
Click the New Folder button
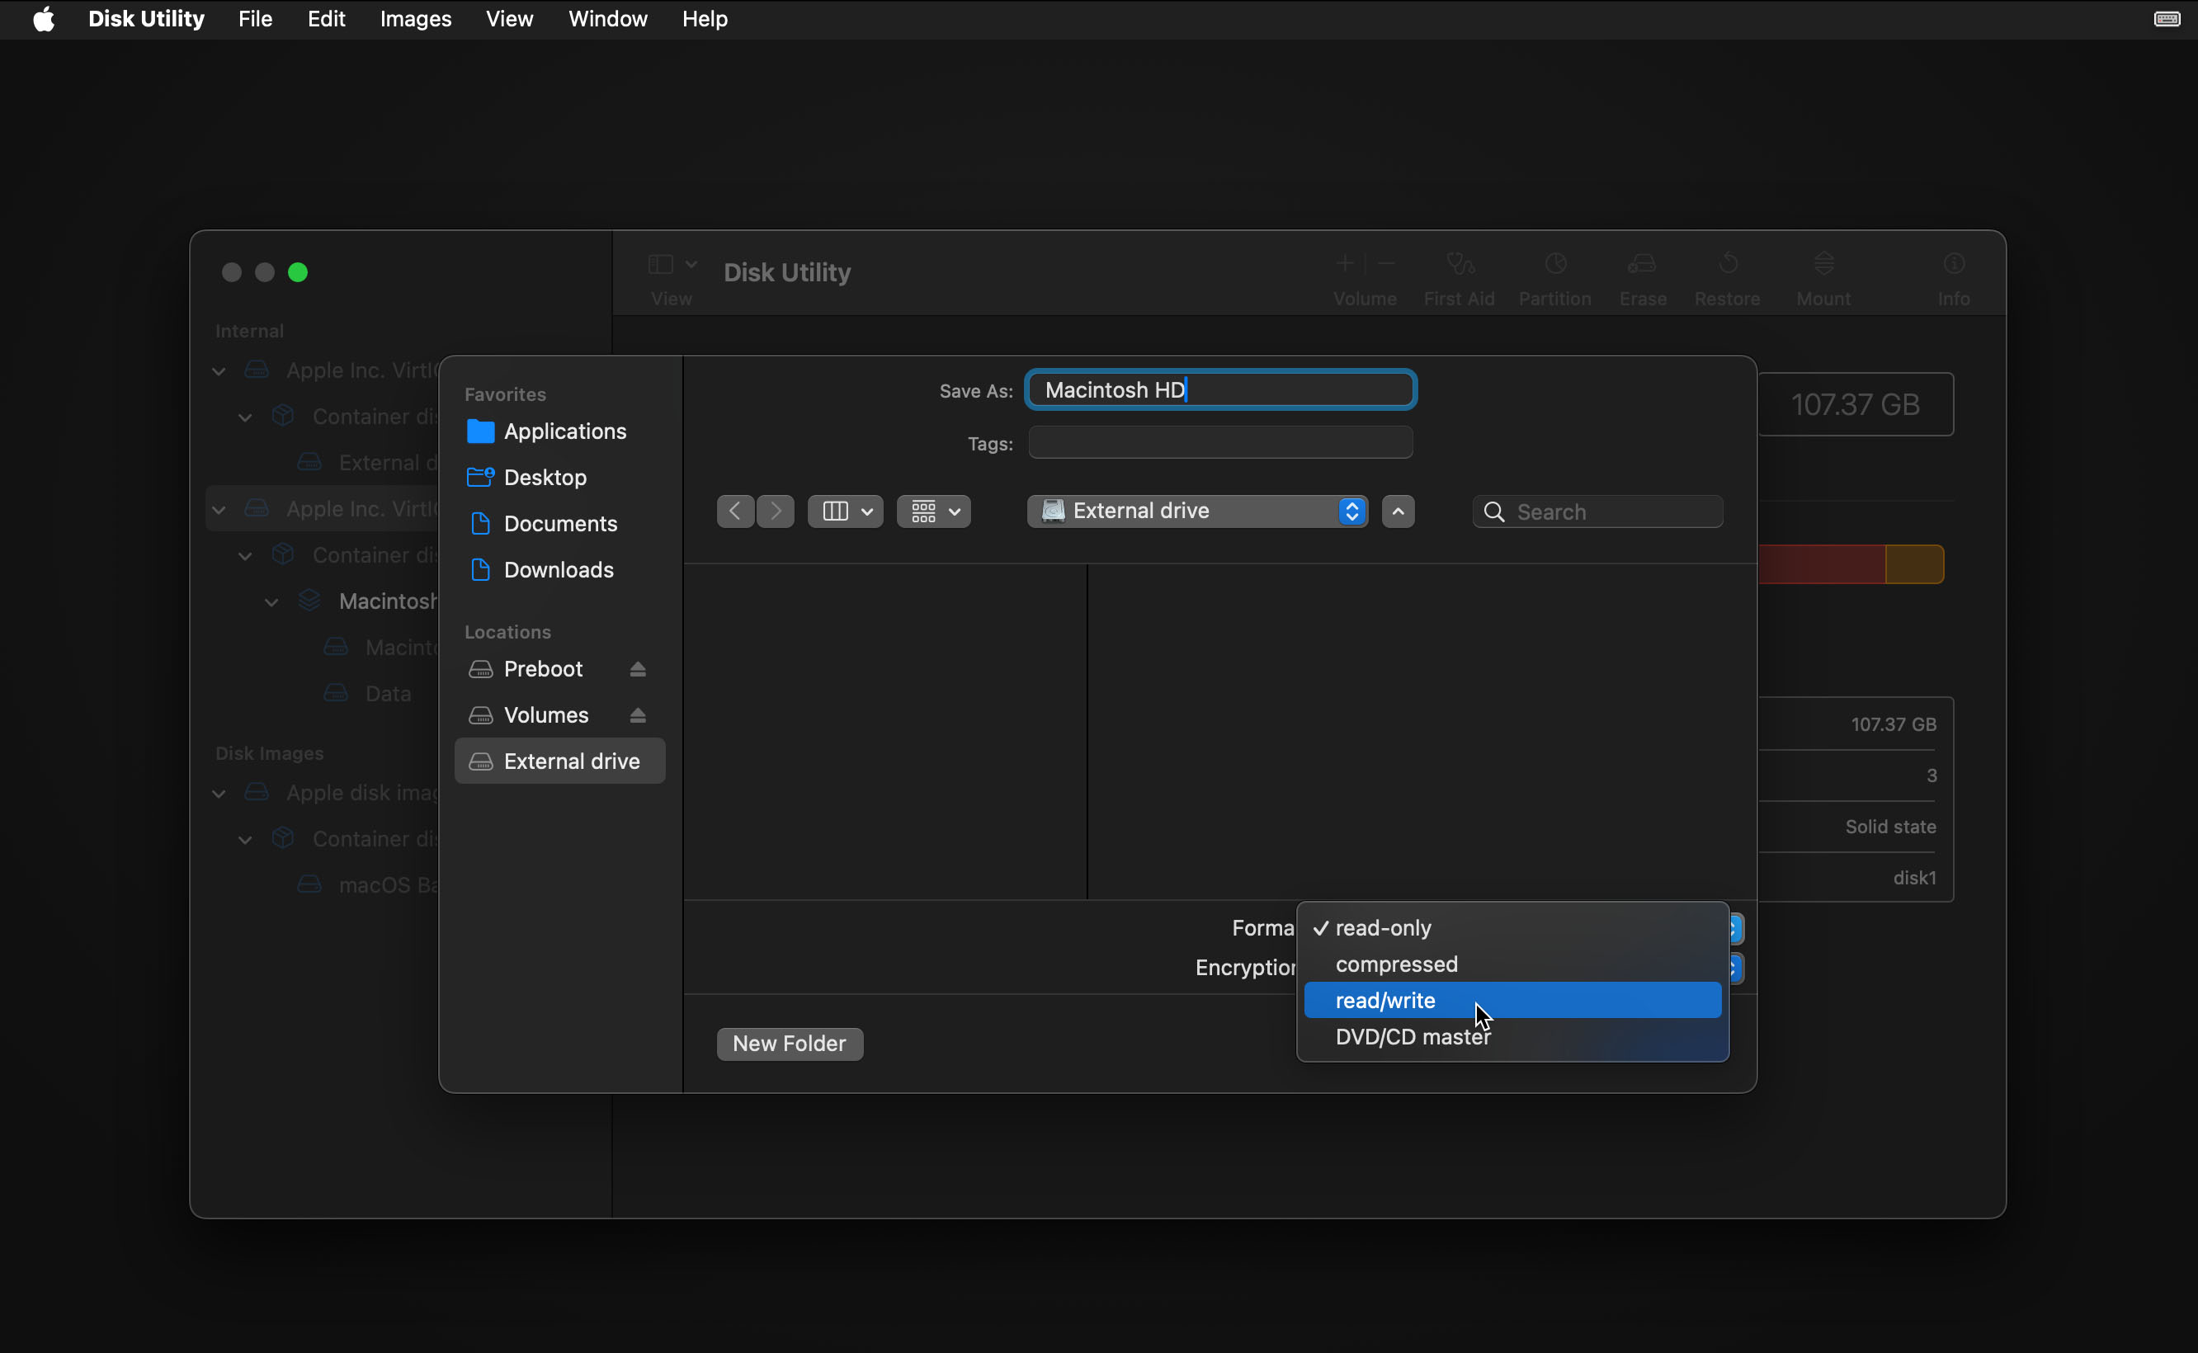click(788, 1042)
